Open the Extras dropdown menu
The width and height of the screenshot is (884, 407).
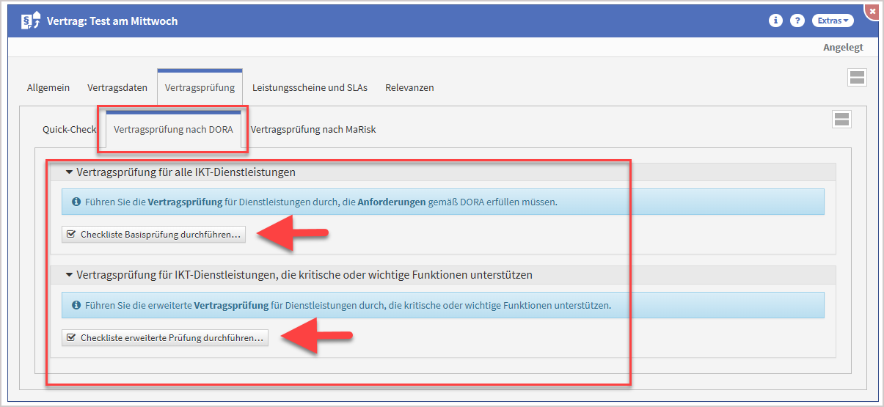833,21
